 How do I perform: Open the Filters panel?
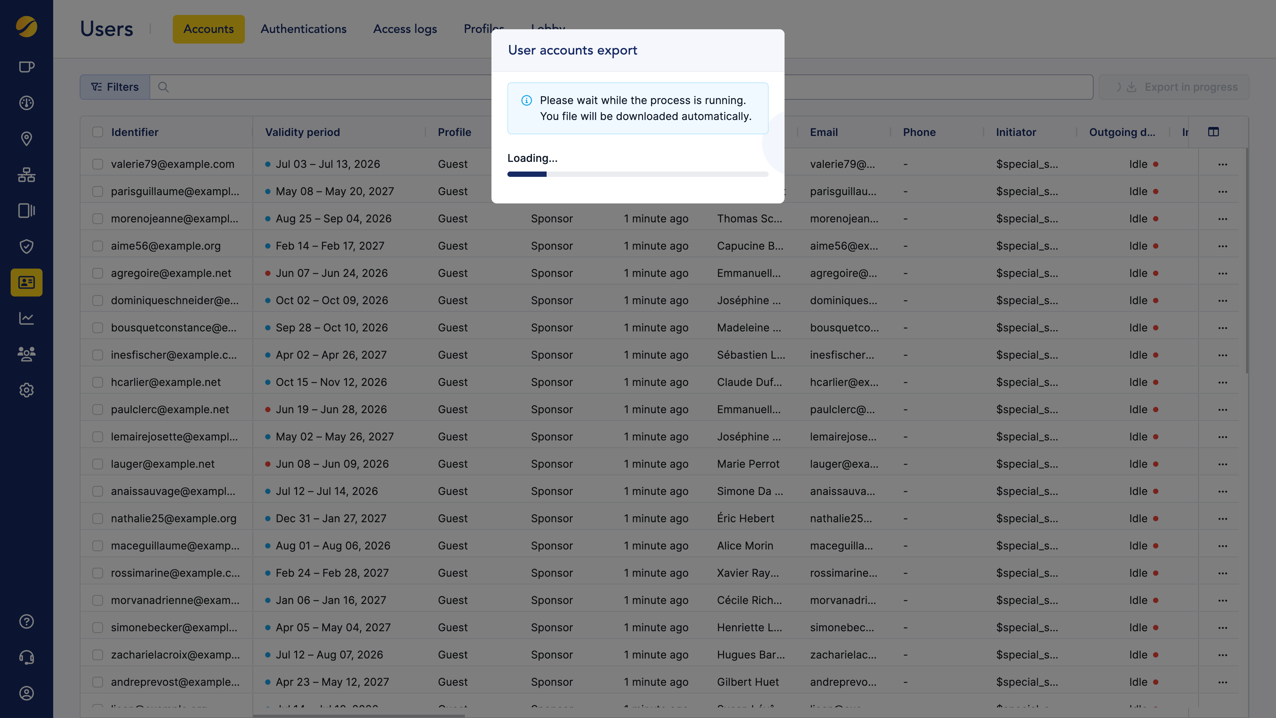pos(115,87)
